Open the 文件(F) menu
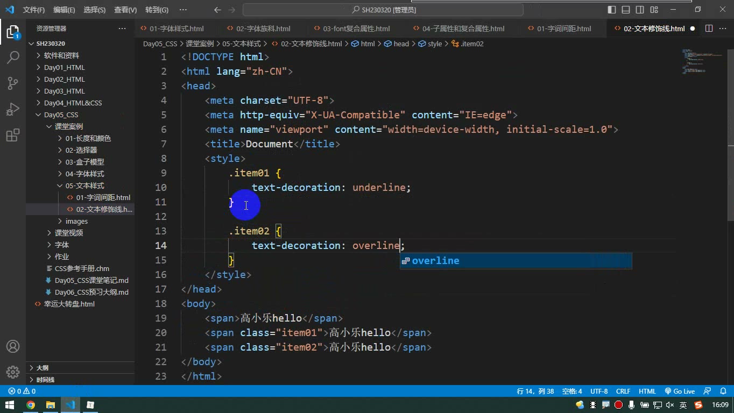Screen dimensions: 734x413 point(34,10)
